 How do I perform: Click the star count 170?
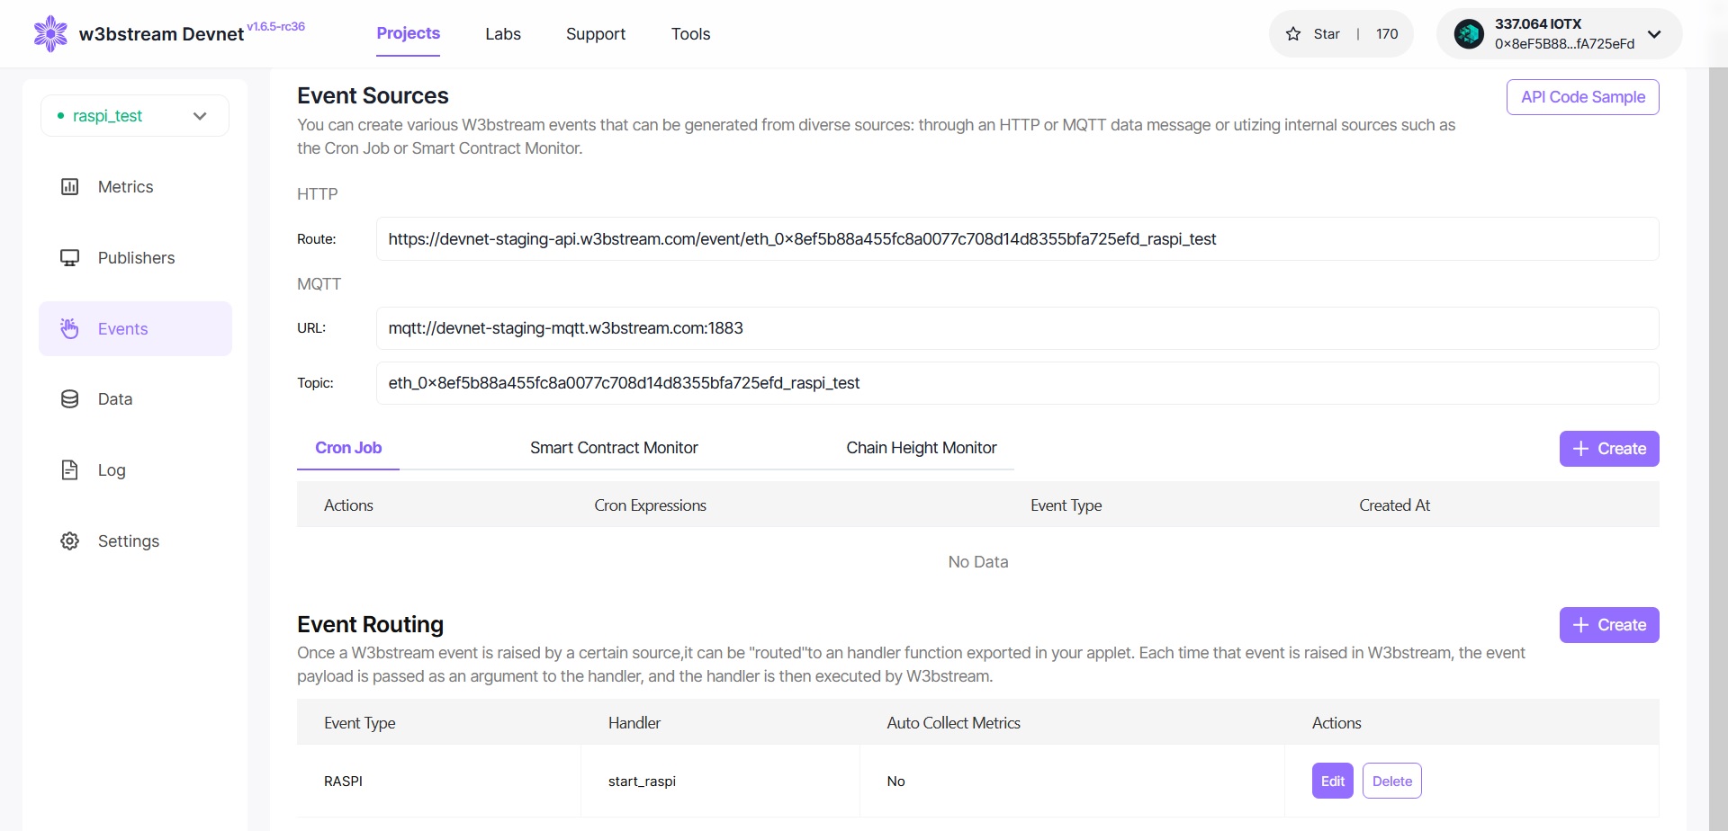[1387, 34]
